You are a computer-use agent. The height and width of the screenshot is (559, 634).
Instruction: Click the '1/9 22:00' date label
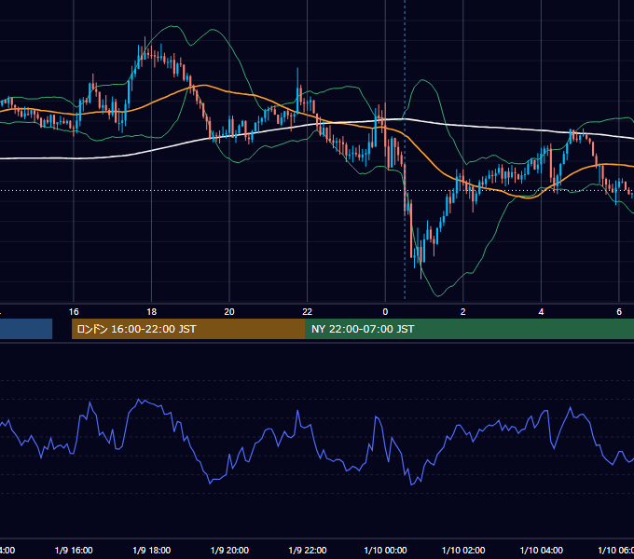308,550
